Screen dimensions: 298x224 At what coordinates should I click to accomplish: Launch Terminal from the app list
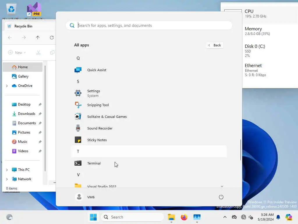point(149,163)
